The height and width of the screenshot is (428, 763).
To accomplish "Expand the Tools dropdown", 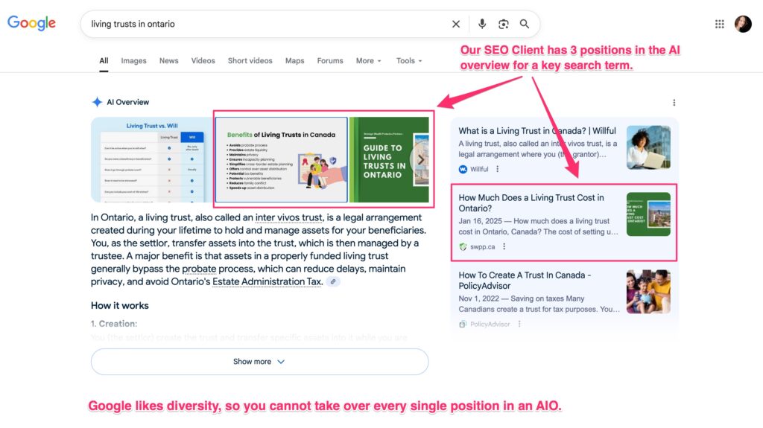I will [x=409, y=61].
